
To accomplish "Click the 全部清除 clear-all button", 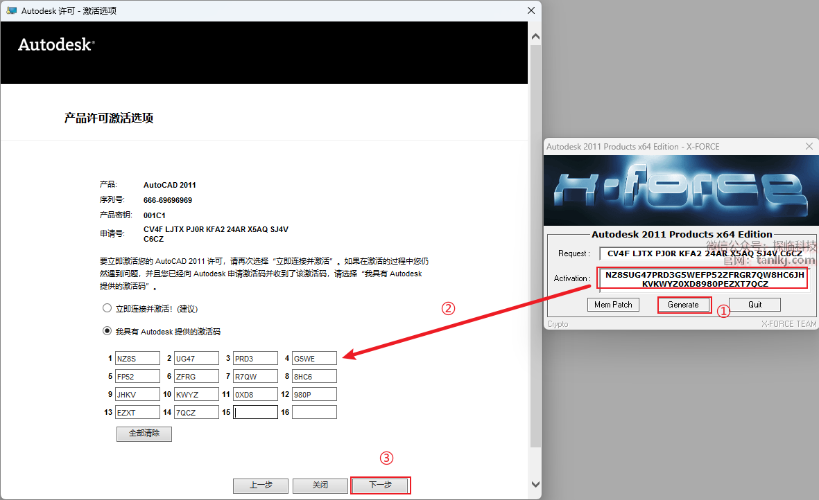I will click(144, 434).
